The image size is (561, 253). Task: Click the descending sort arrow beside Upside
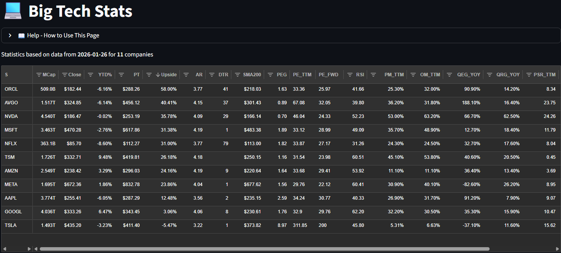pos(158,75)
